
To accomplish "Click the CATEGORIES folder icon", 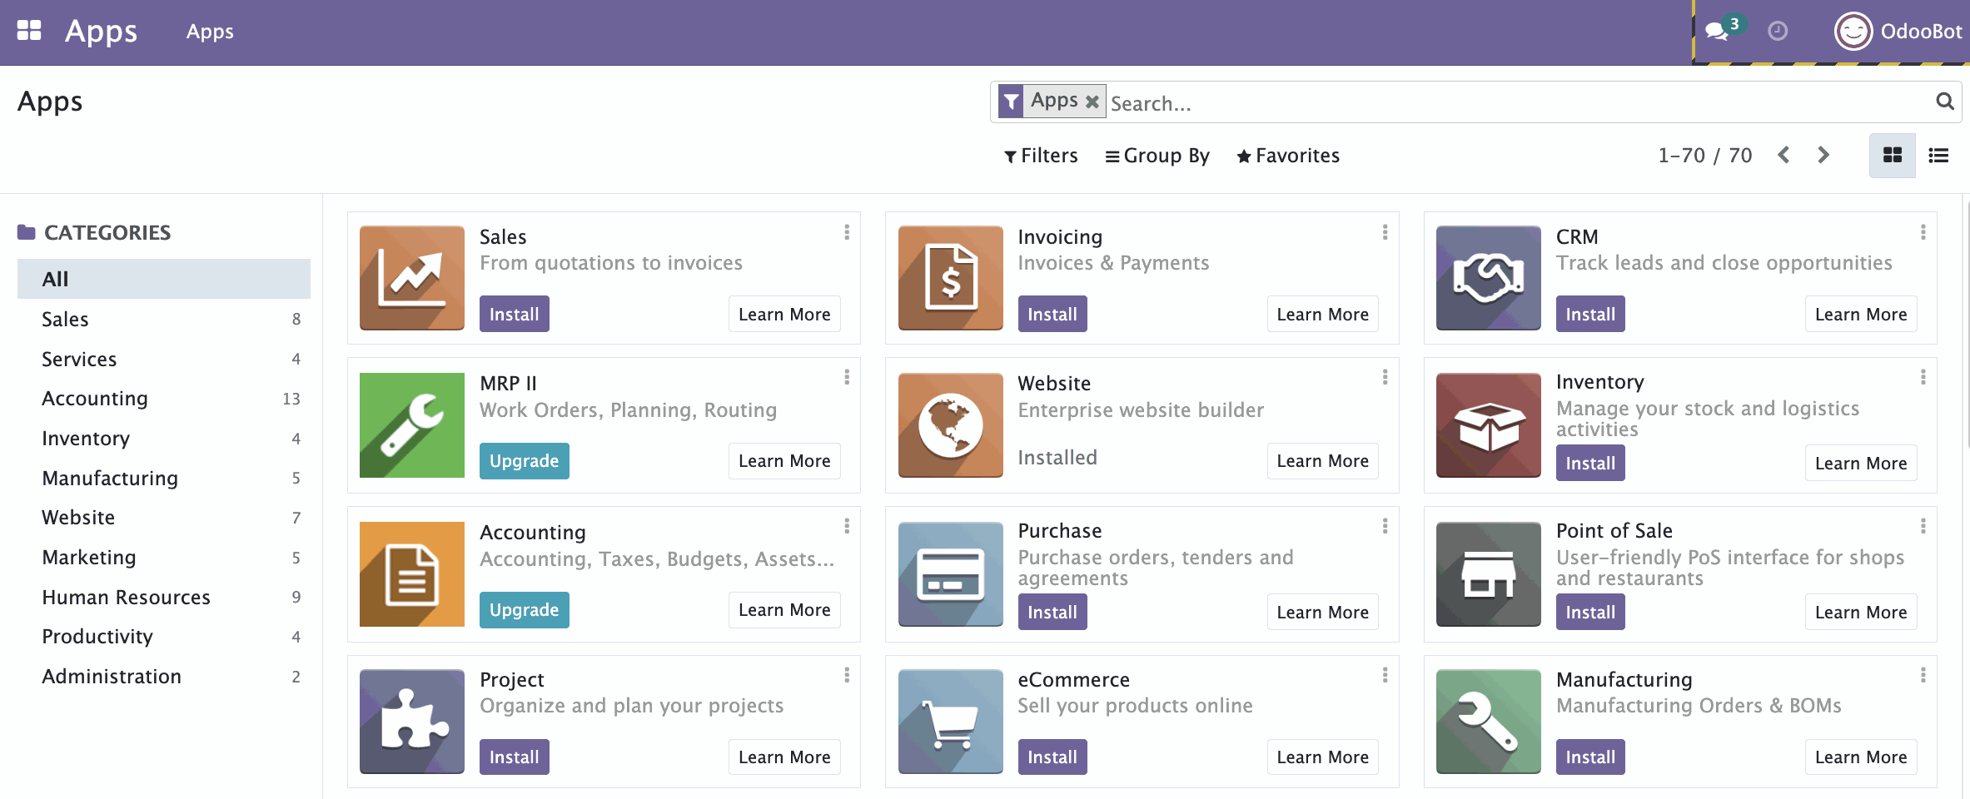I will pyautogui.click(x=27, y=232).
